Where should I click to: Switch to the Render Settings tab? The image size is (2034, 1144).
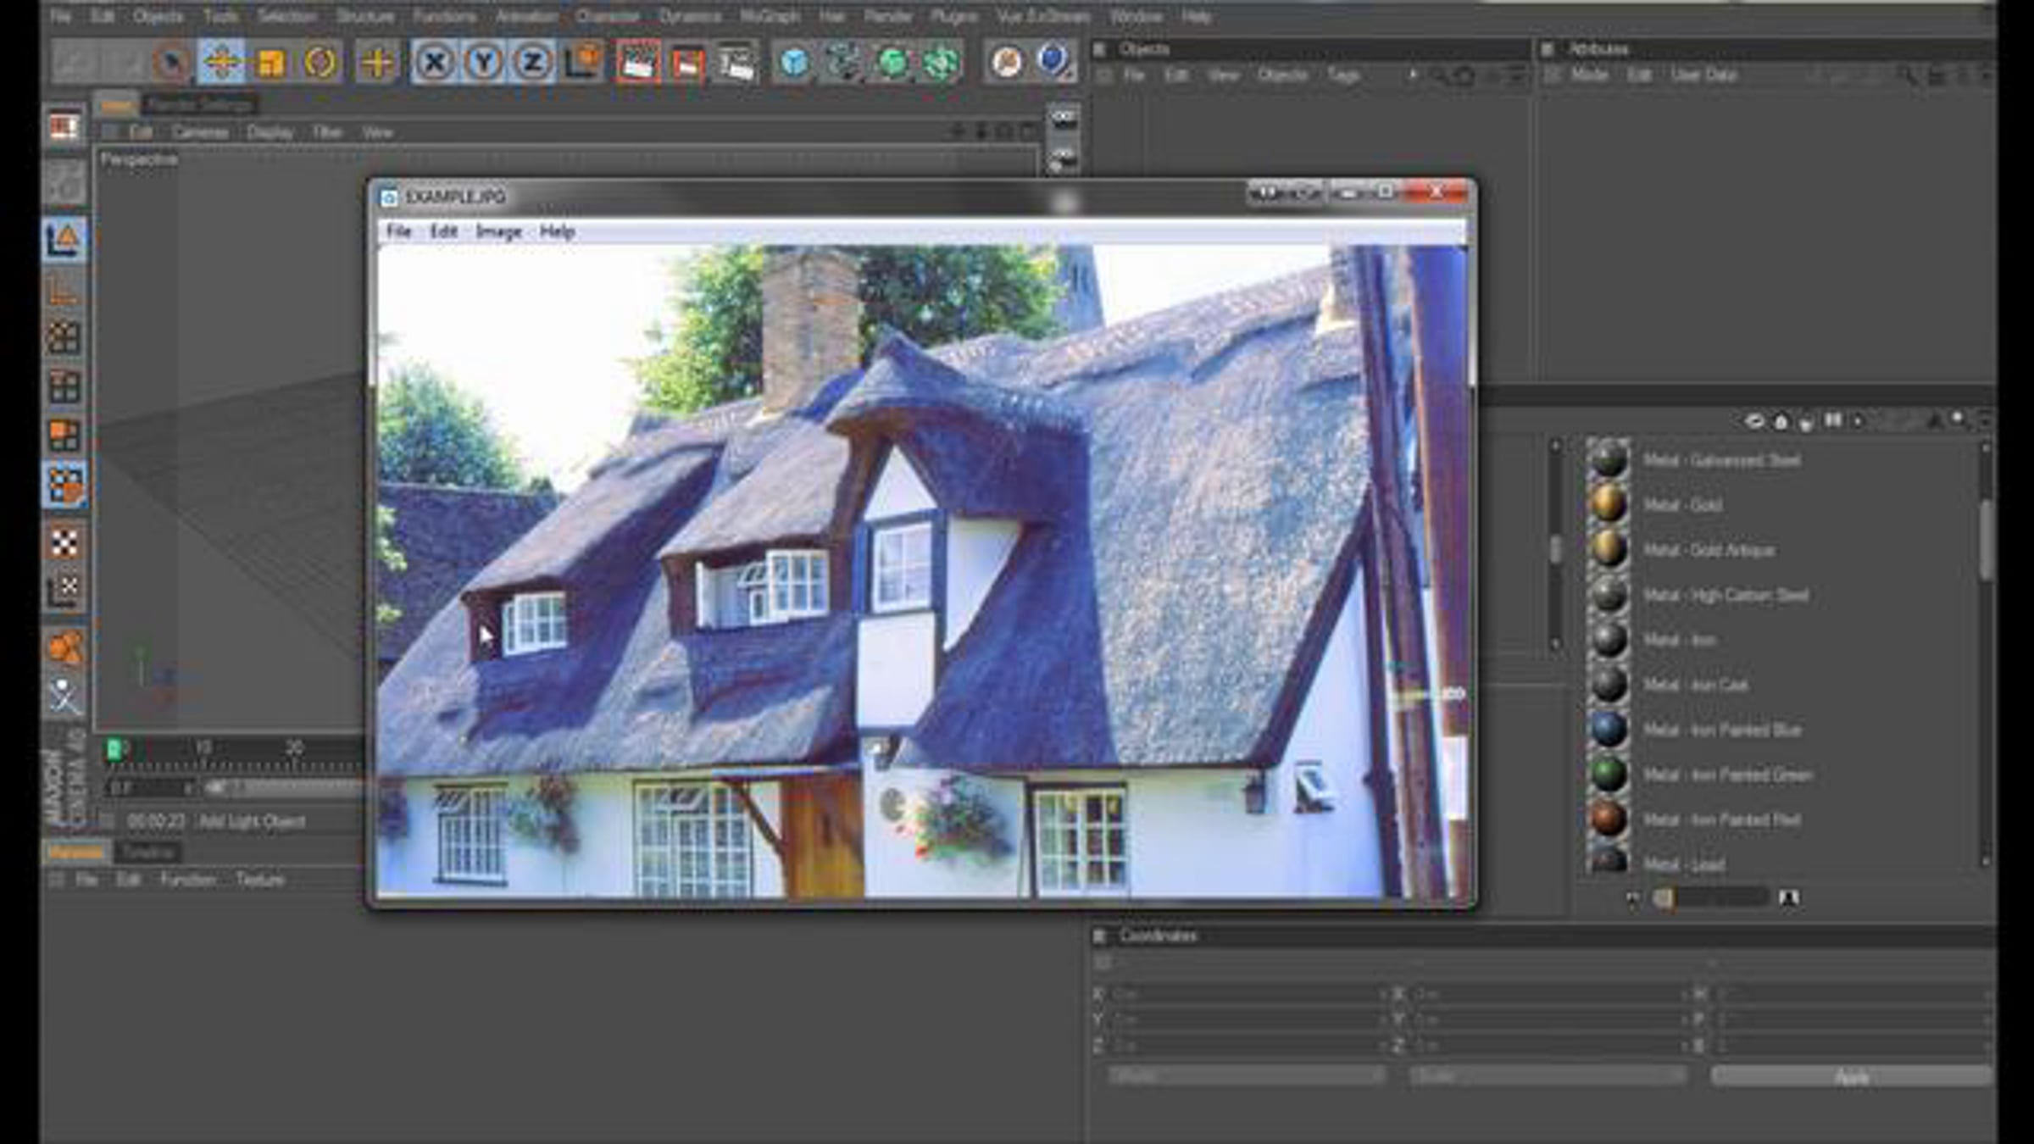click(200, 105)
